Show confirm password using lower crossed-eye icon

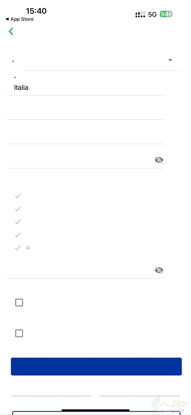[159, 270]
